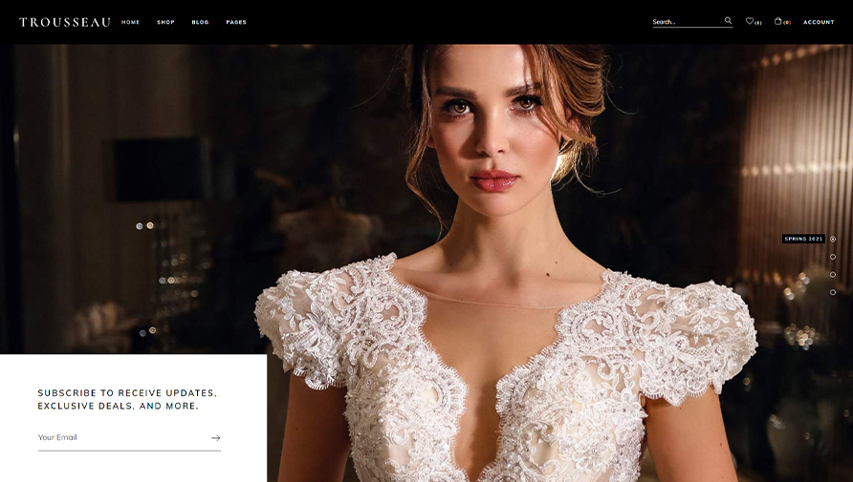The image size is (853, 482).
Task: Expand the Pages menu
Action: 236,22
